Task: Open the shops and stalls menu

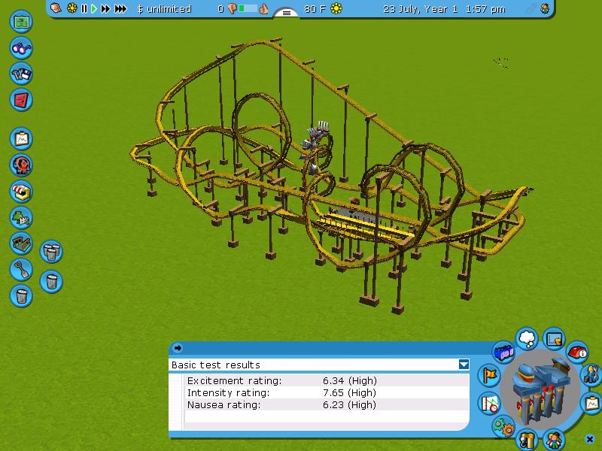Action: click(x=21, y=192)
